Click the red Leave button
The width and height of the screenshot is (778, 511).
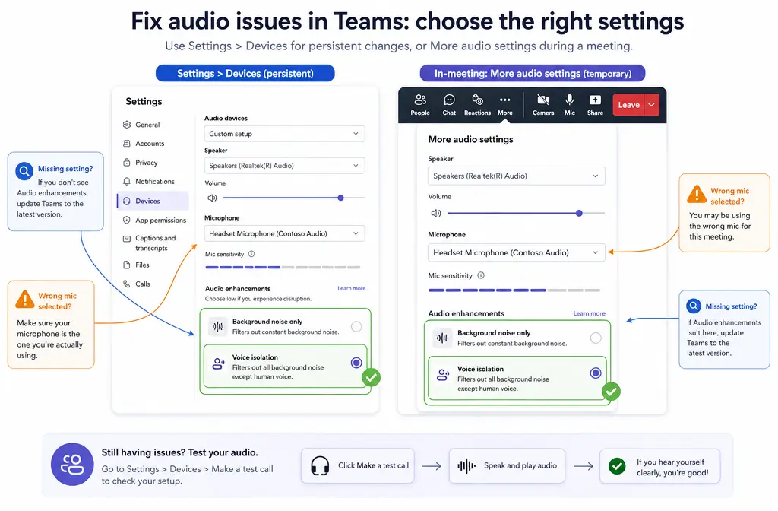[x=628, y=105]
